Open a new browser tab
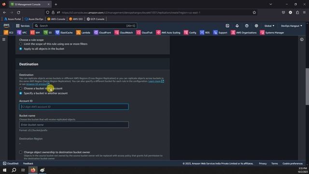This screenshot has height=174, width=309. (56, 4)
